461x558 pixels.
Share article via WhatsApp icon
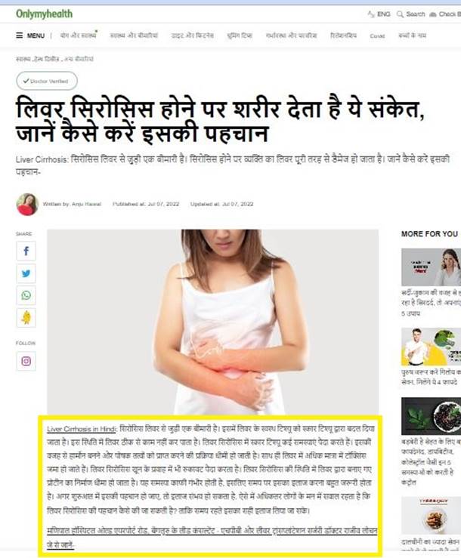[26, 295]
